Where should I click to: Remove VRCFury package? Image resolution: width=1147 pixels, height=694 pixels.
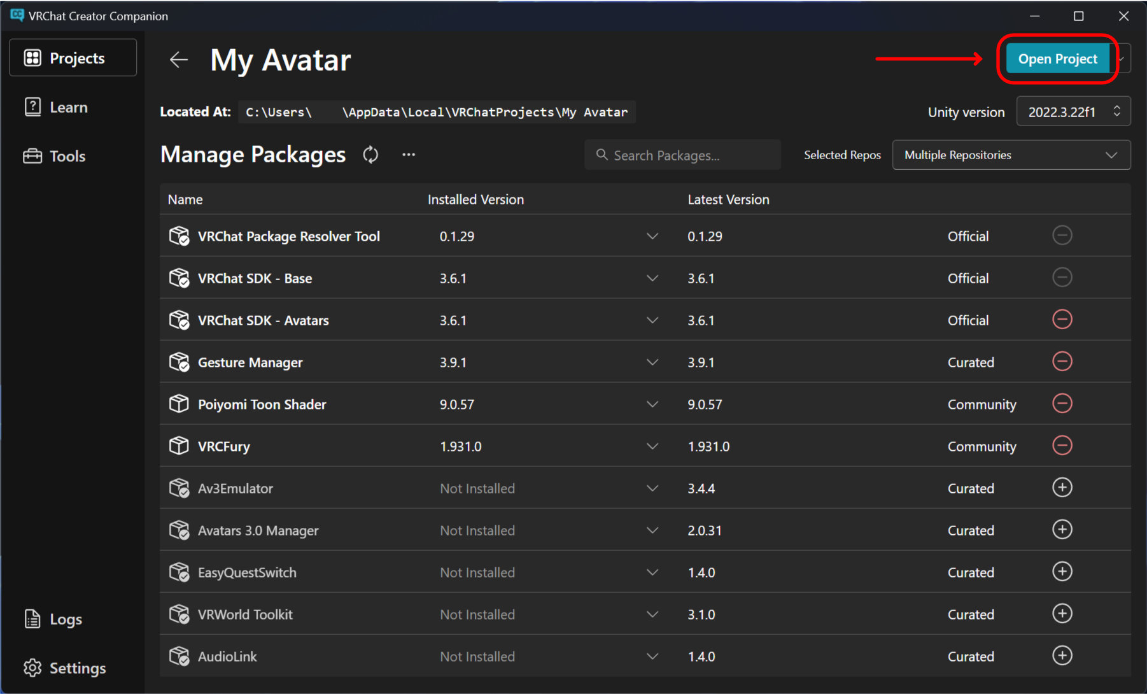(x=1062, y=446)
